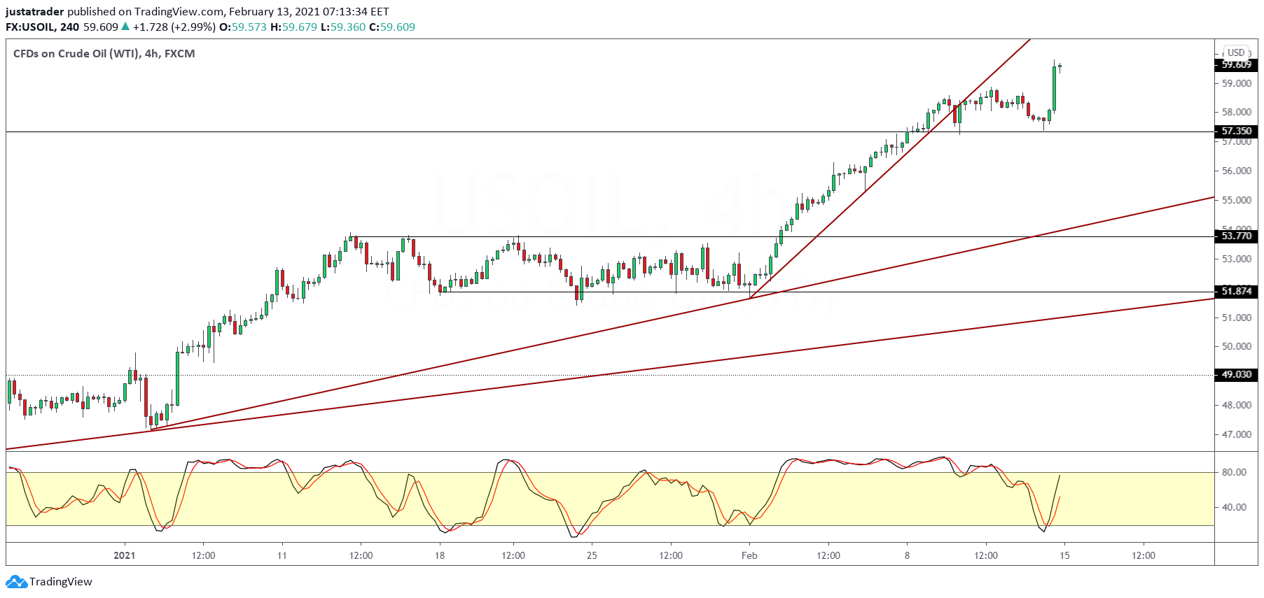1264x598 pixels.
Task: Click the FX:USOIL symbol text
Action: tap(29, 27)
